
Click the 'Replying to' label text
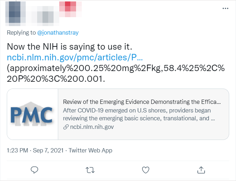21,32
